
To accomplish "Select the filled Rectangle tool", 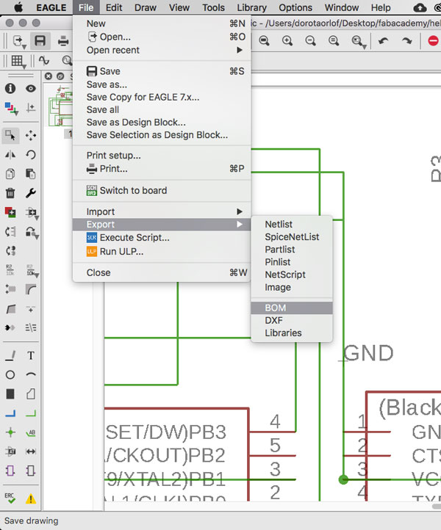I will pos(10,393).
